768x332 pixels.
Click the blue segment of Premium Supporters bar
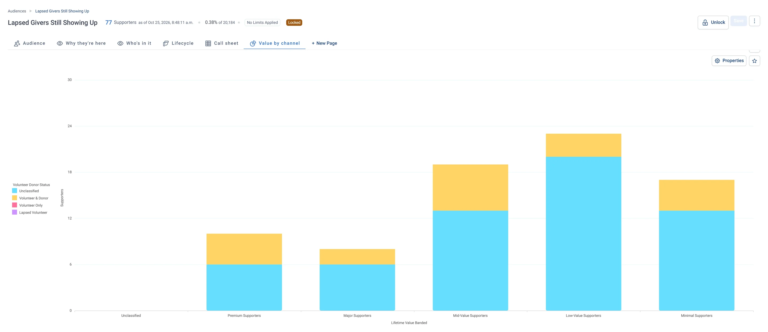click(x=244, y=287)
